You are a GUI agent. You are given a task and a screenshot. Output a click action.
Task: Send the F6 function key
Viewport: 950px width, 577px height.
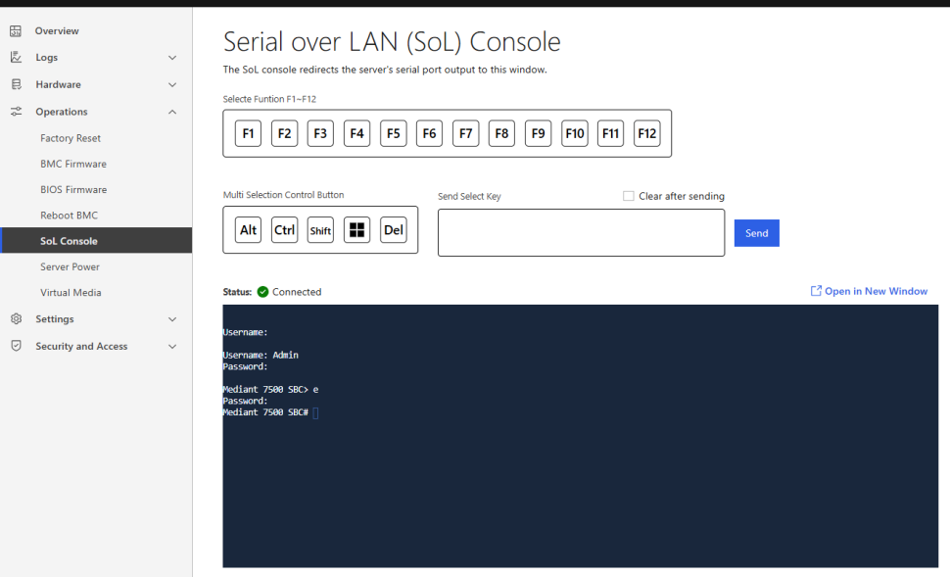(x=430, y=133)
